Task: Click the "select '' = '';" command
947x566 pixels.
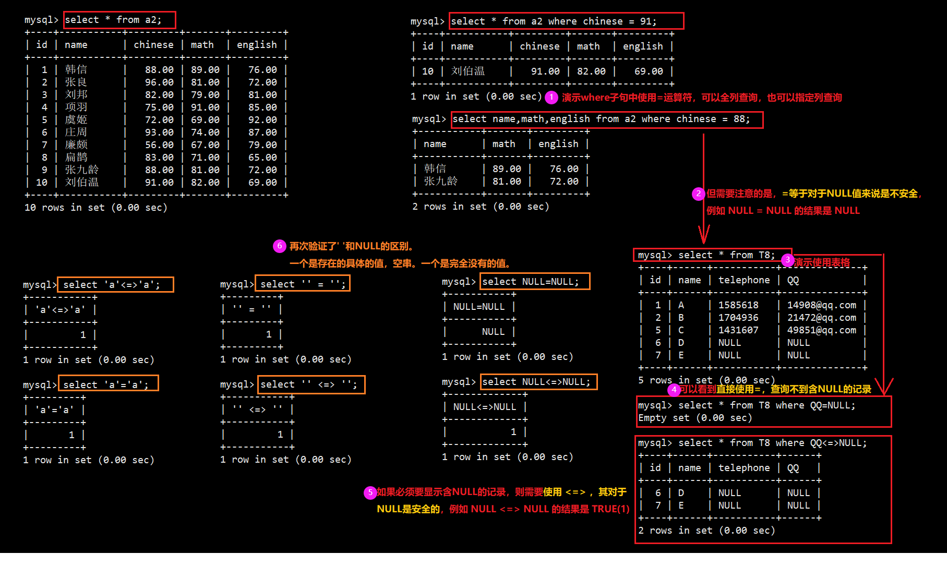Action: 303,284
